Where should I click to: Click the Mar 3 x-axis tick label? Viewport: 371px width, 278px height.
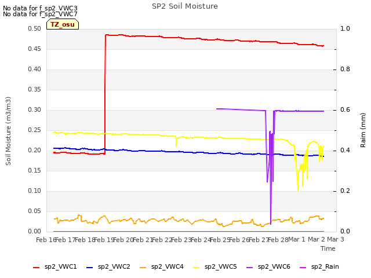tap(336, 239)
